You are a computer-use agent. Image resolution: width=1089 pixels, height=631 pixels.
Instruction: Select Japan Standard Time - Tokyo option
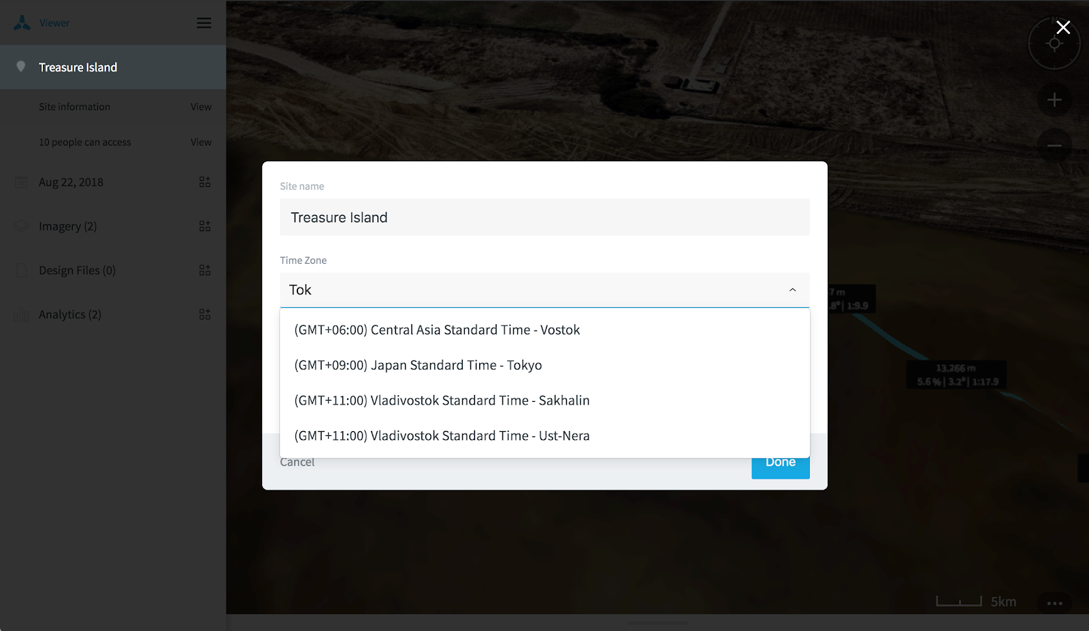pyautogui.click(x=417, y=365)
